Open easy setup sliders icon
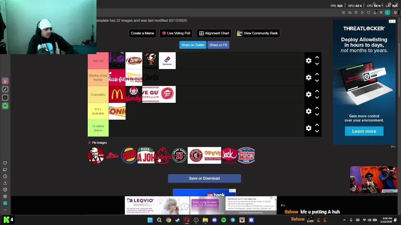This screenshot has height=225, width=401. click(381, 12)
